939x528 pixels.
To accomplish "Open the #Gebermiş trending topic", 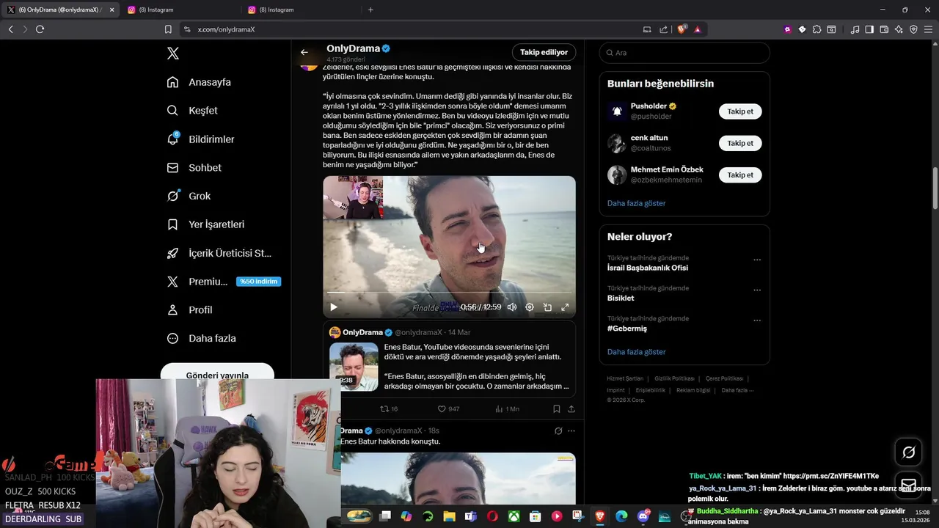I will 627,329.
